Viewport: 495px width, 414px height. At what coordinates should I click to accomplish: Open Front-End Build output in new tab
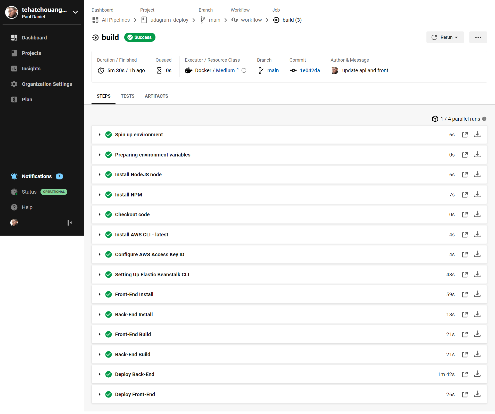point(465,334)
